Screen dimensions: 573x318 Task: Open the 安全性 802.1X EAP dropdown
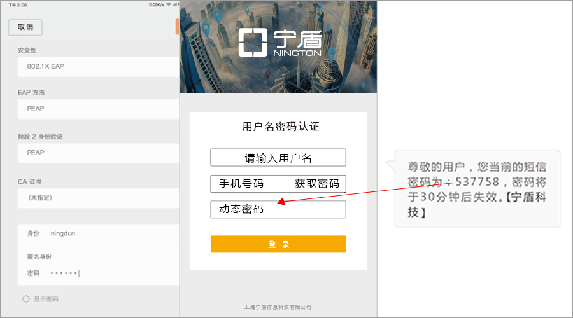tap(98, 66)
